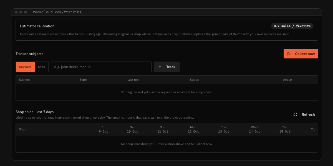Image resolution: width=333 pixels, height=166 pixels.
Task: Click the Track button label
Action: [171, 67]
